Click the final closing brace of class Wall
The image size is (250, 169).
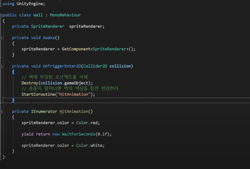[4, 157]
